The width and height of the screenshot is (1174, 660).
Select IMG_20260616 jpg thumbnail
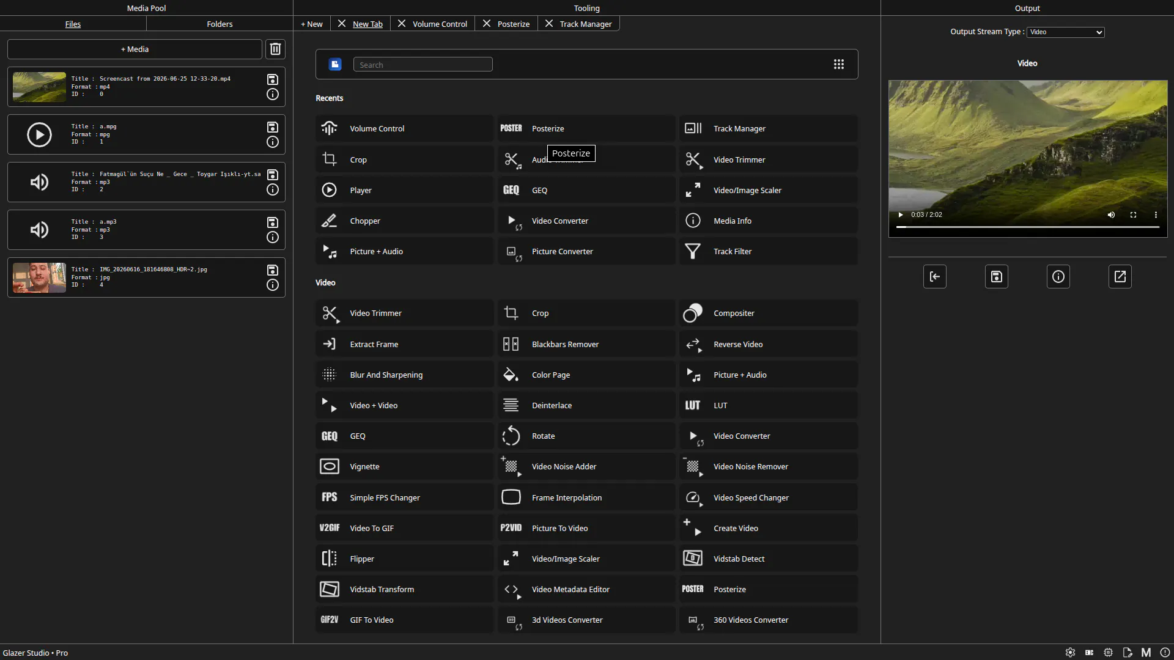pyautogui.click(x=39, y=277)
